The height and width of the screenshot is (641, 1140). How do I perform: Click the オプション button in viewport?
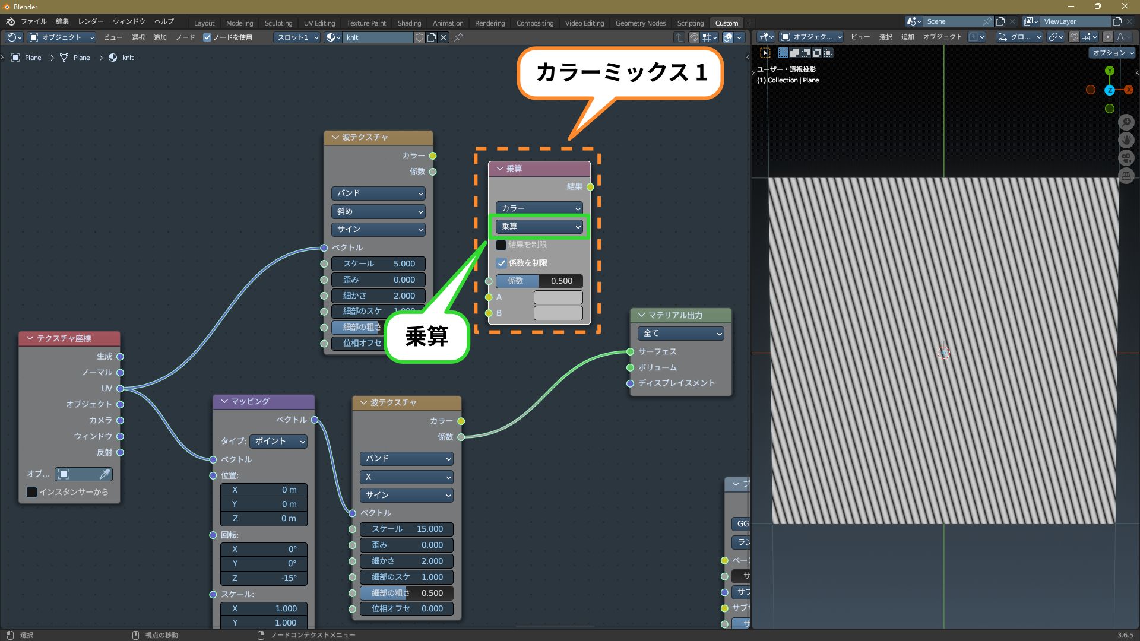click(1112, 53)
